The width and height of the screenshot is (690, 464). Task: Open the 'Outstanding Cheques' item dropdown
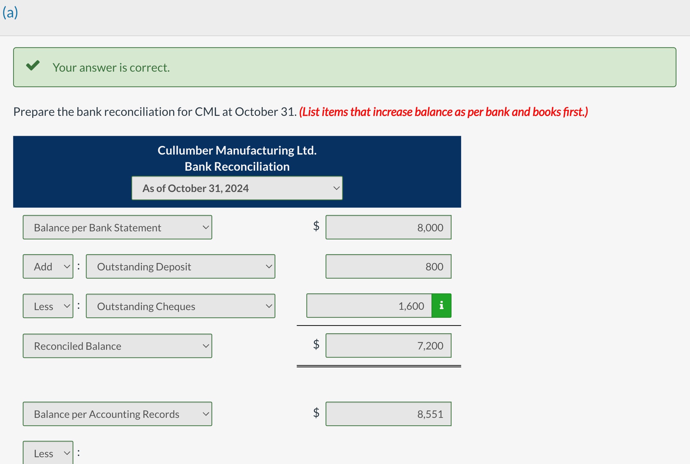click(x=180, y=306)
